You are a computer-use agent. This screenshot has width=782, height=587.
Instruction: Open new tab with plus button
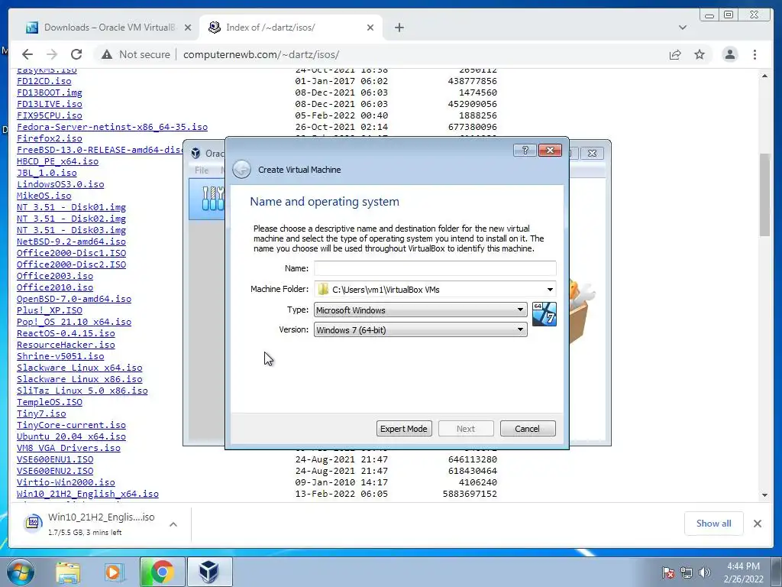[x=399, y=28]
